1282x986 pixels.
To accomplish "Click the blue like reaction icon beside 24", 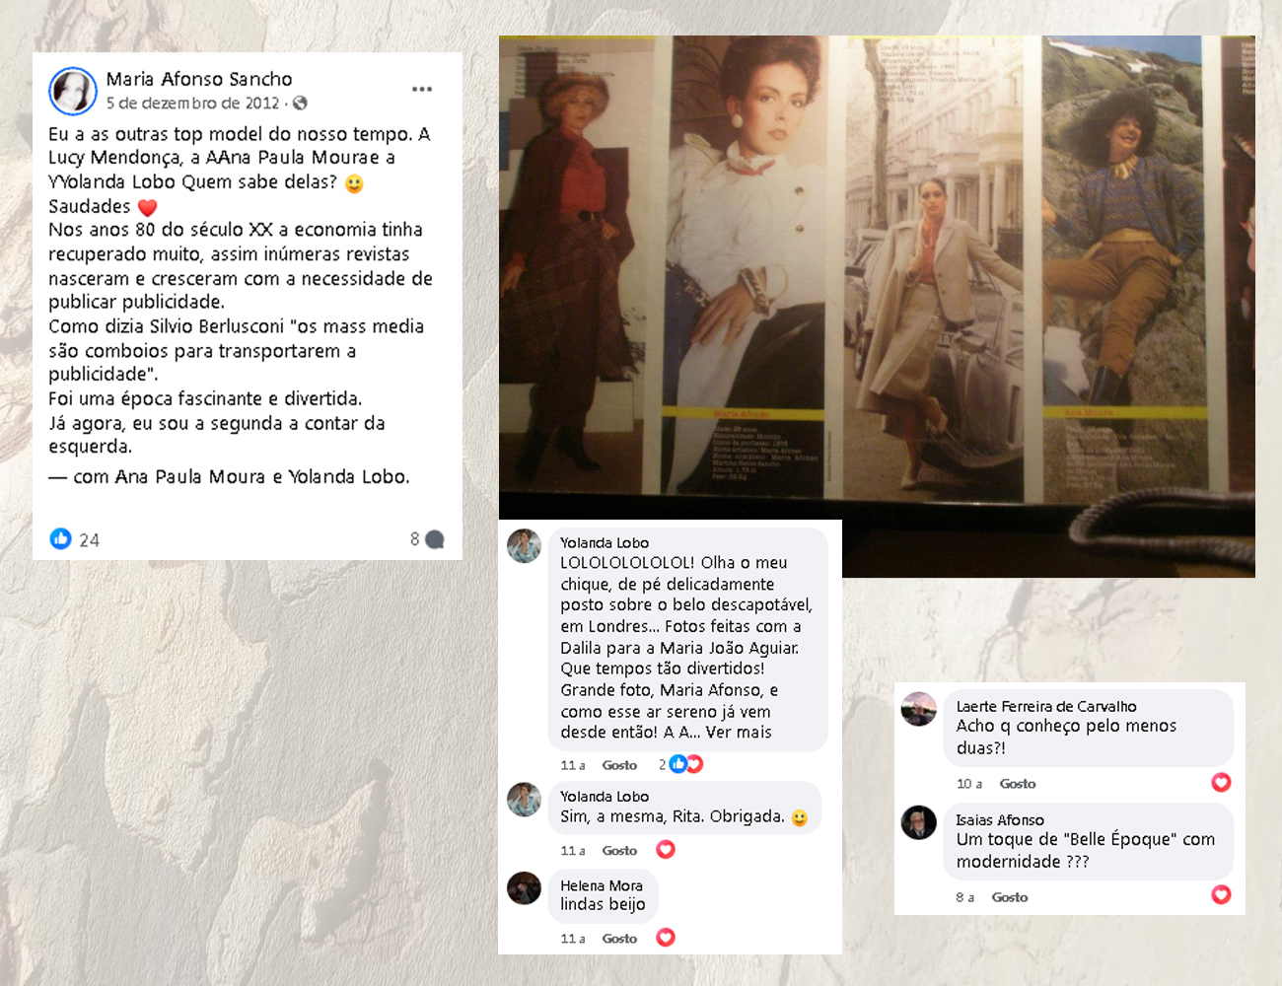I will (x=61, y=538).
